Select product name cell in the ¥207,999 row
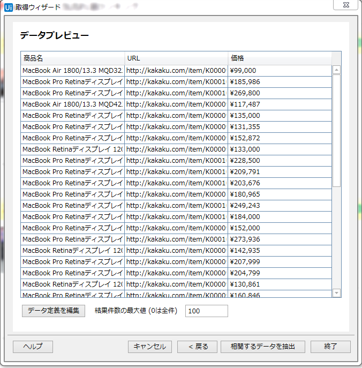Screen dimensions: 362x368 pyautogui.click(x=72, y=262)
